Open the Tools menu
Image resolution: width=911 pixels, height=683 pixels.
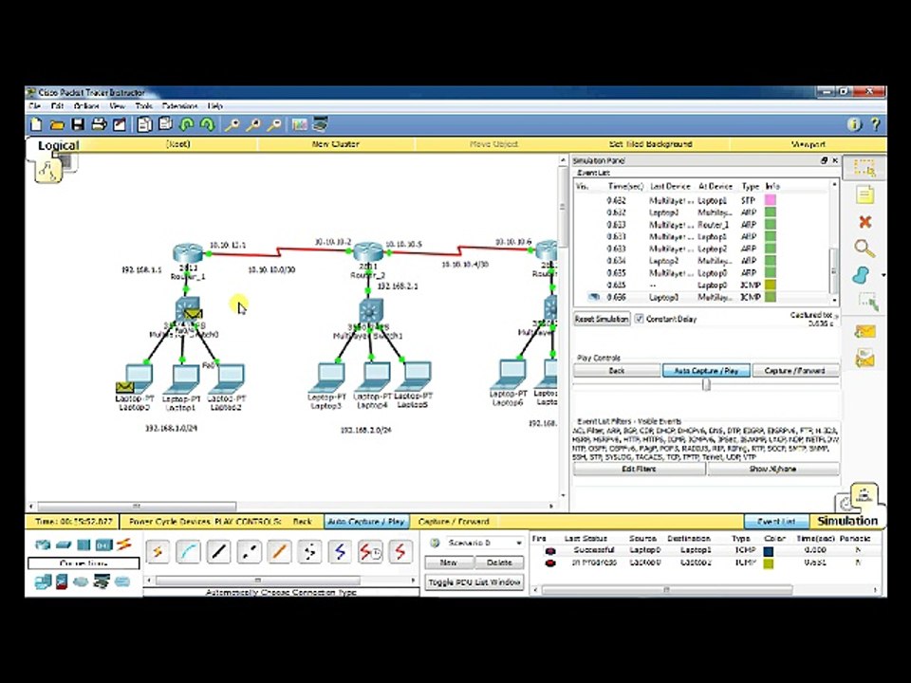click(x=143, y=106)
